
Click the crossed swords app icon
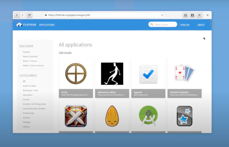[x=76, y=116]
